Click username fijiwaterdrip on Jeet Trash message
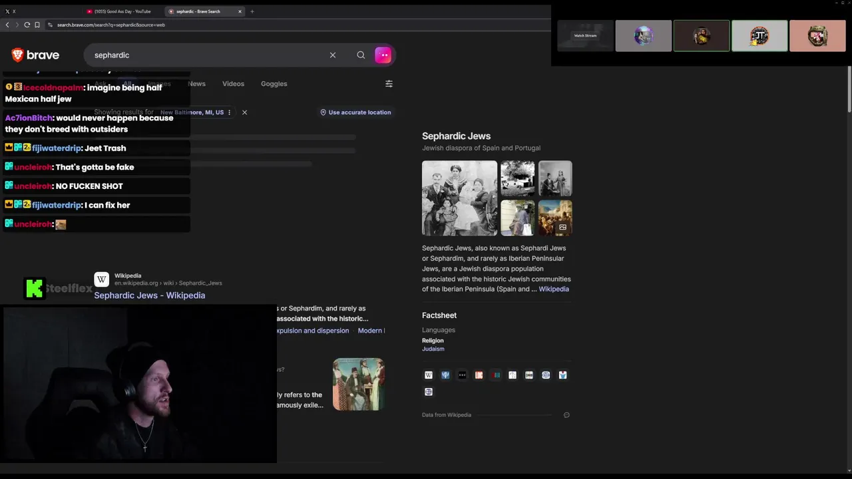The image size is (852, 479). pyautogui.click(x=57, y=148)
